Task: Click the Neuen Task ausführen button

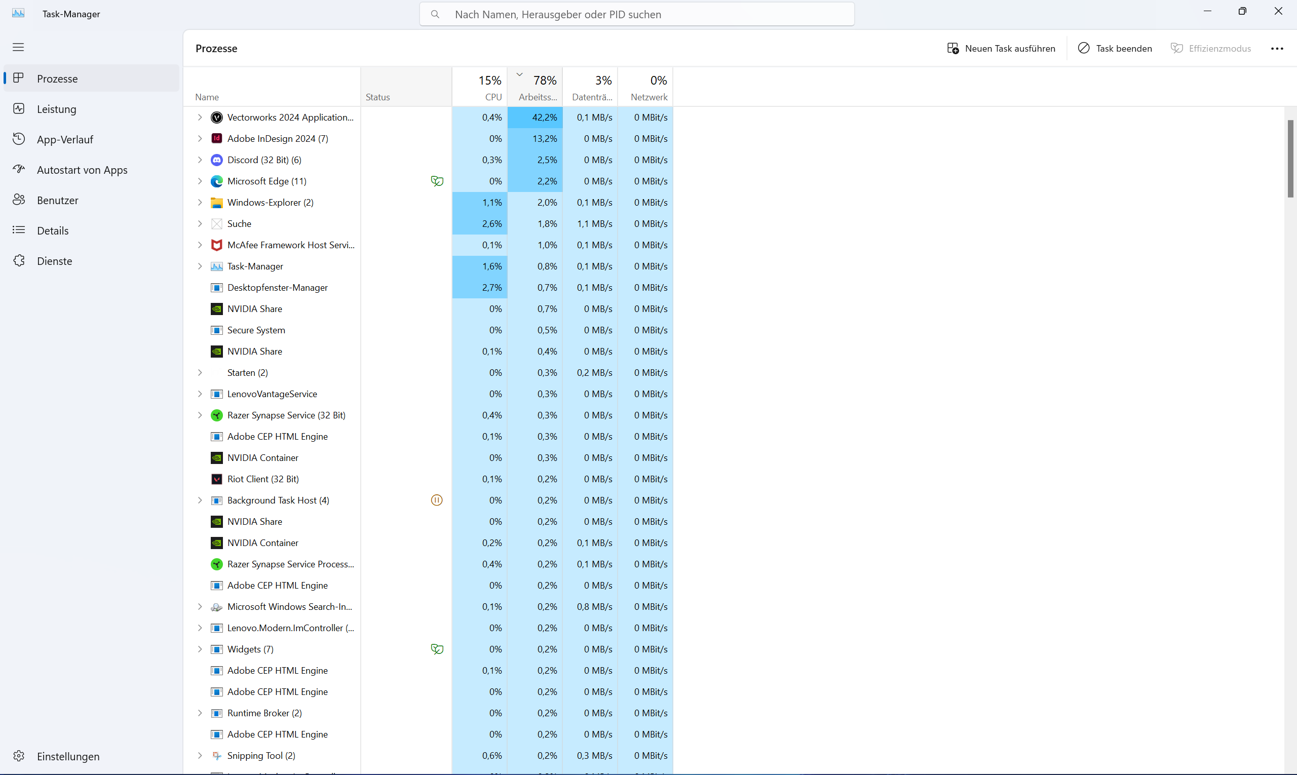Action: pos(1001,49)
